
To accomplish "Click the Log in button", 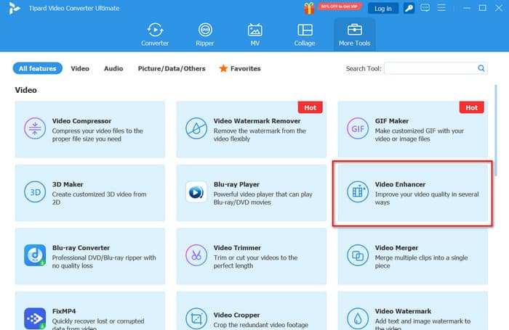I will (383, 9).
